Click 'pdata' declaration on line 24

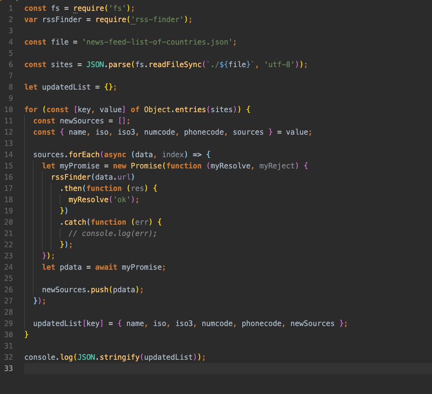[x=71, y=267]
